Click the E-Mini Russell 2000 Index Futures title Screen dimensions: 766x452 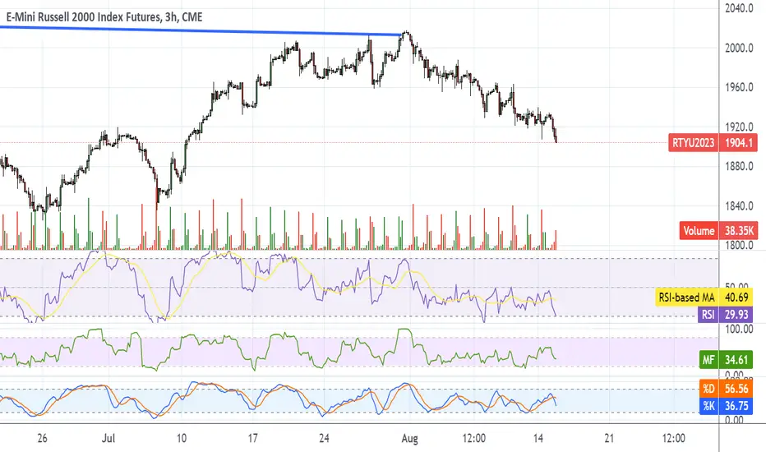[x=104, y=17]
